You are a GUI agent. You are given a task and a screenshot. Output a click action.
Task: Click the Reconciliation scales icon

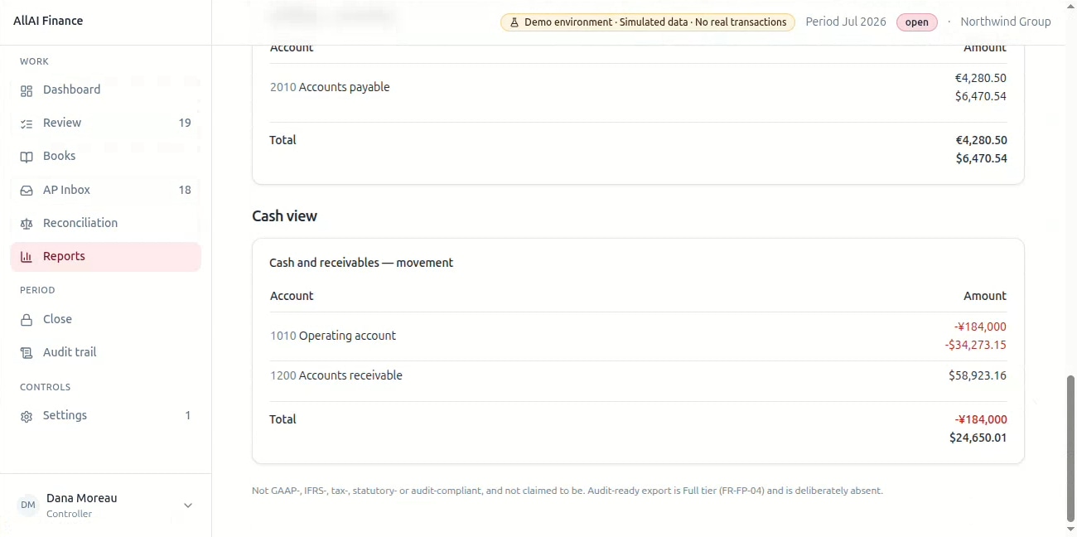coord(27,224)
